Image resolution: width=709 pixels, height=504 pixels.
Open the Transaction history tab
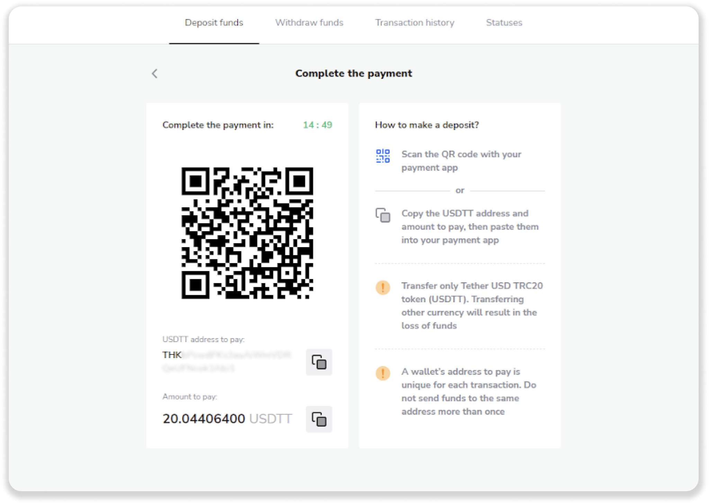[x=415, y=23]
